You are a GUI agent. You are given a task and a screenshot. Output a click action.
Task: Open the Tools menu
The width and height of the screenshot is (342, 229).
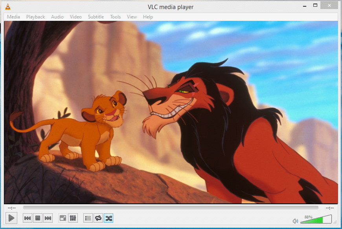(x=116, y=17)
